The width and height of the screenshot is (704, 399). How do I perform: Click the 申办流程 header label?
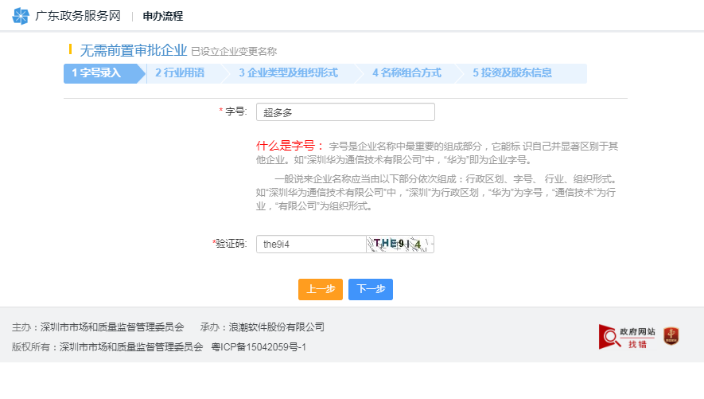(x=162, y=16)
